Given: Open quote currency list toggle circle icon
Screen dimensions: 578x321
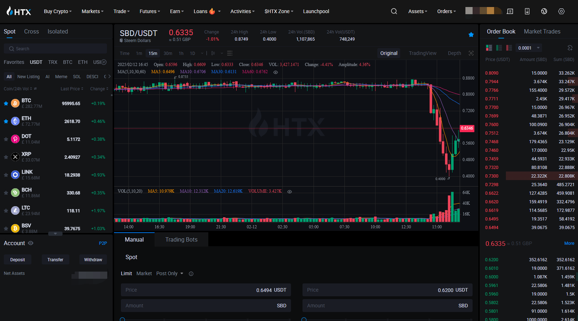Looking at the screenshot, I should 103,62.
